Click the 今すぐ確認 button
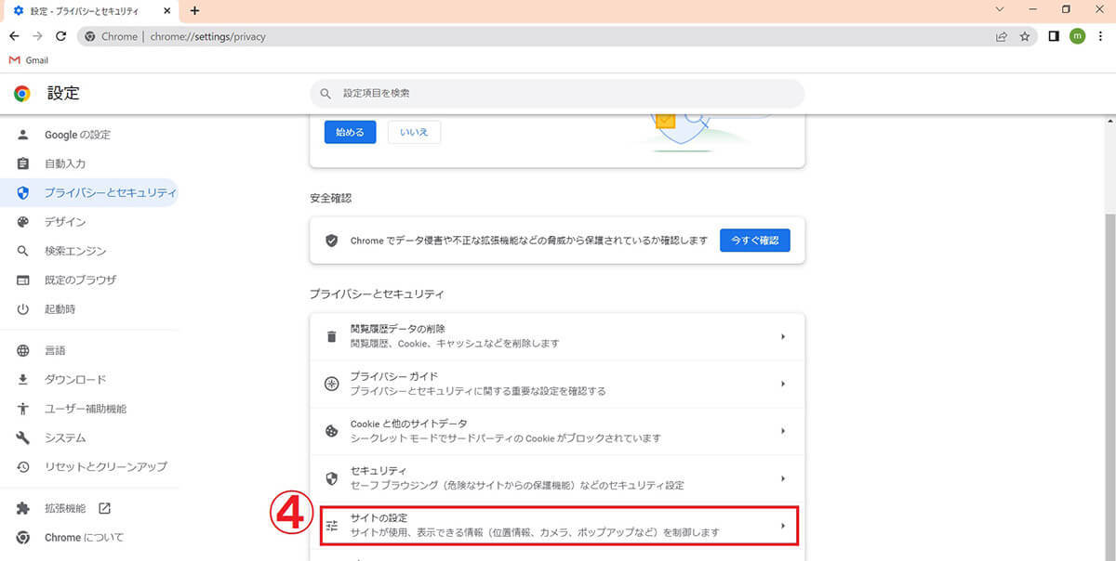This screenshot has width=1116, height=561. pyautogui.click(x=754, y=241)
